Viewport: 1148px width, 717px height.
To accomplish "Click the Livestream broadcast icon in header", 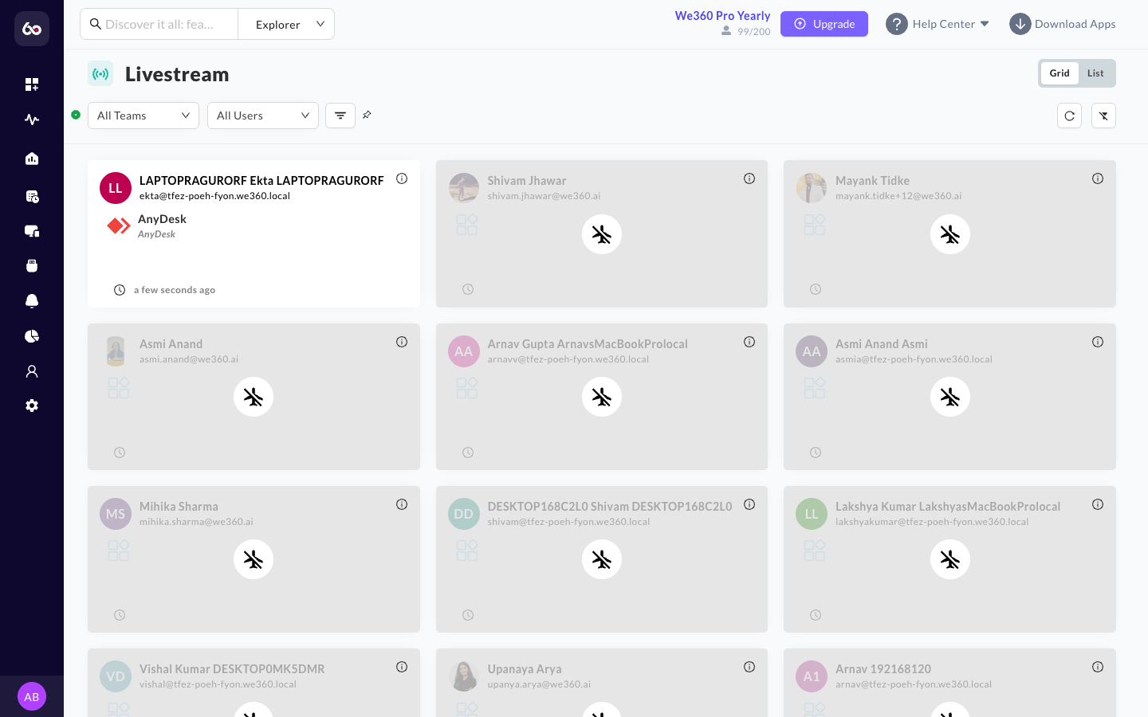I will click(100, 73).
